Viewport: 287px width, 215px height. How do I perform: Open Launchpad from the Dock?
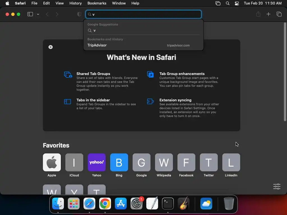pos(74,204)
